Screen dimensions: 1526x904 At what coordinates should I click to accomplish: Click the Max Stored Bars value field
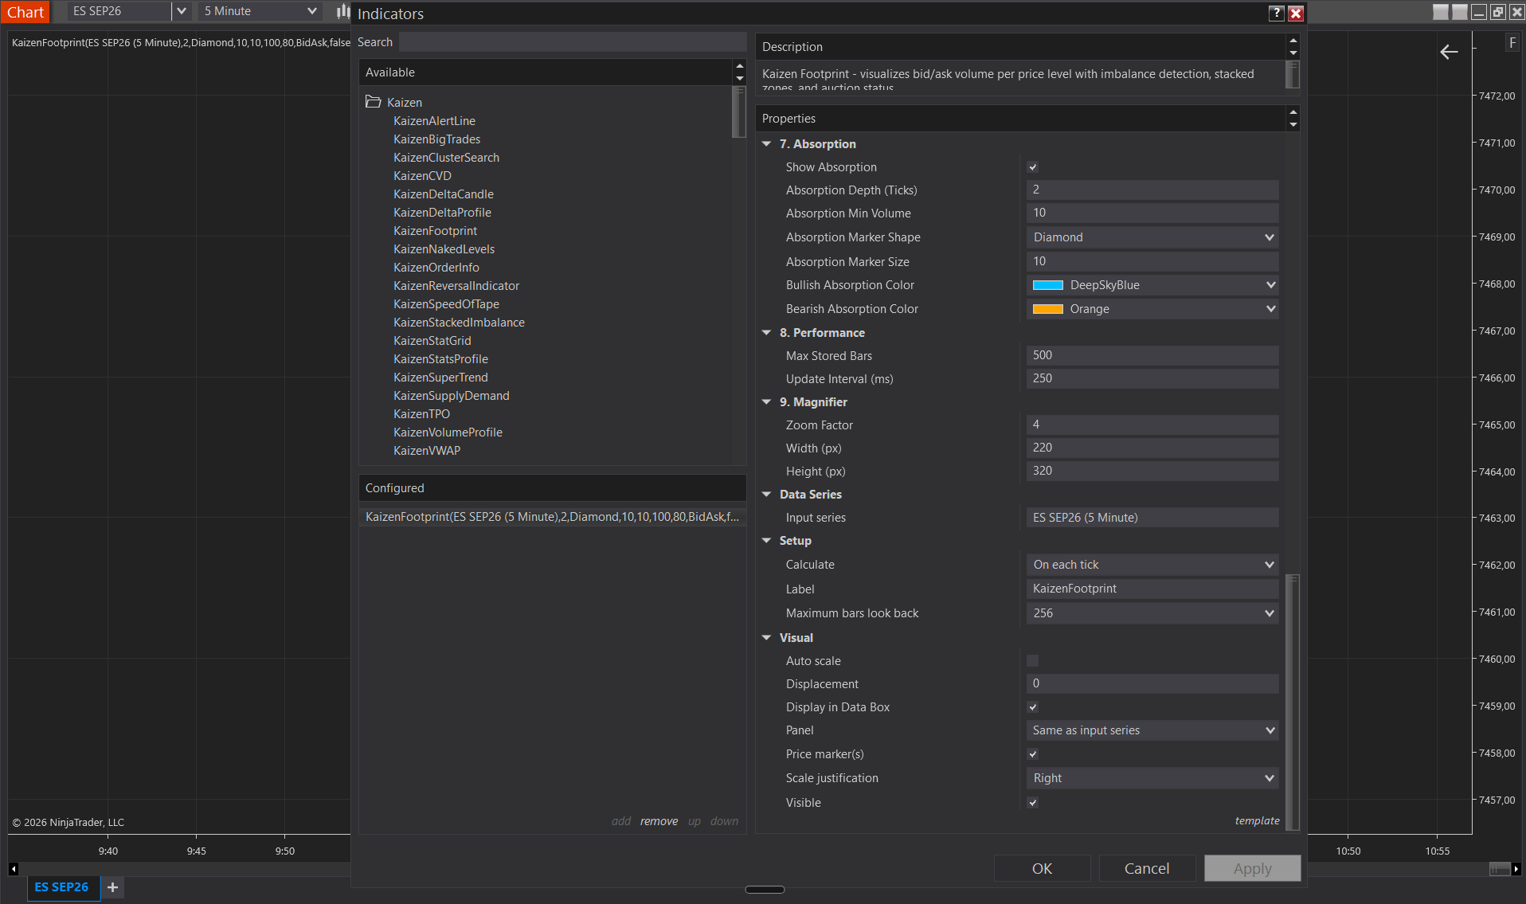[1152, 355]
